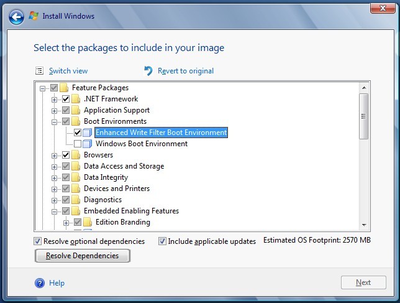Expand the Edition Branding node
Screen dimensions: 400x303
point(66,223)
